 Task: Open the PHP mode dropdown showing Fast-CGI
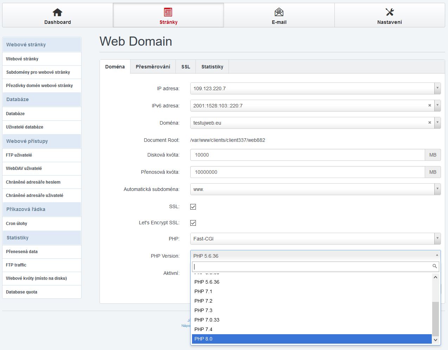click(437, 239)
